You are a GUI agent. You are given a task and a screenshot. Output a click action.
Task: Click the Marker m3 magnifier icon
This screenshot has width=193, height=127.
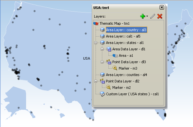(115, 68)
